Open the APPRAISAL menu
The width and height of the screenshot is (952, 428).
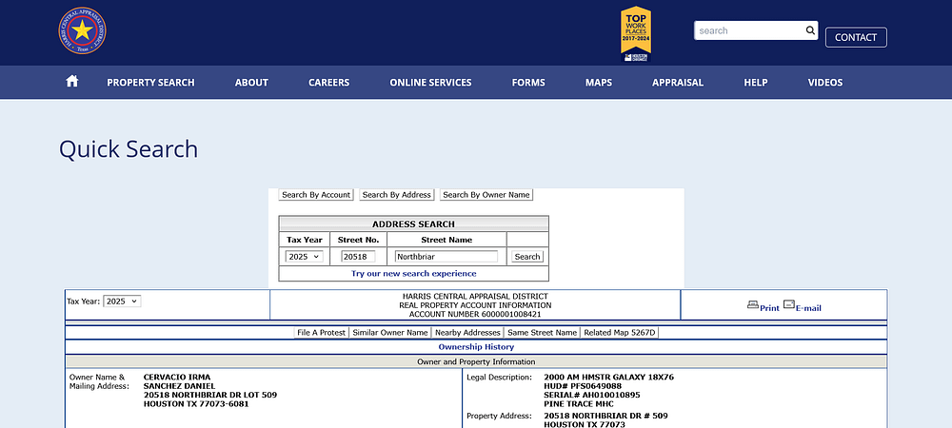tap(678, 83)
